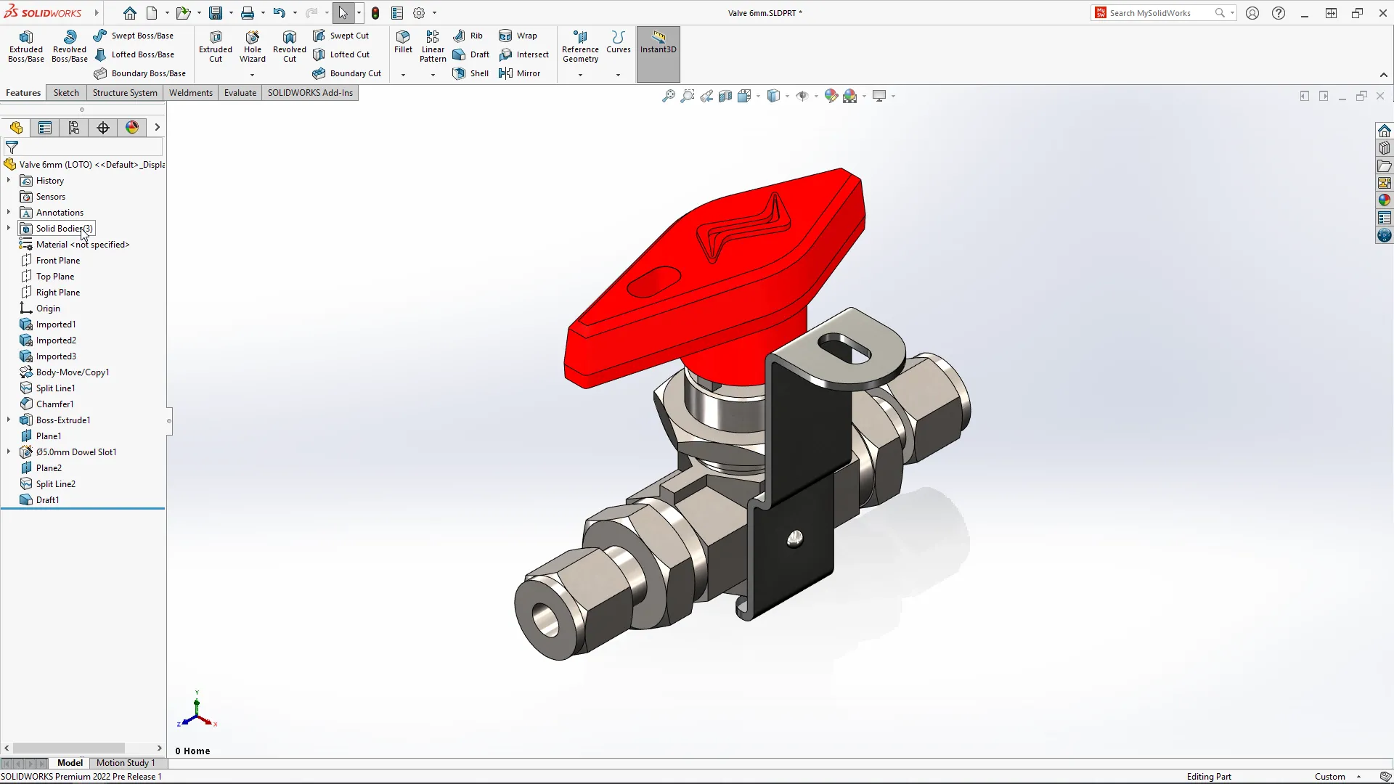Open the Display Style dropdown
This screenshot has height=784, width=1394.
(x=775, y=95)
